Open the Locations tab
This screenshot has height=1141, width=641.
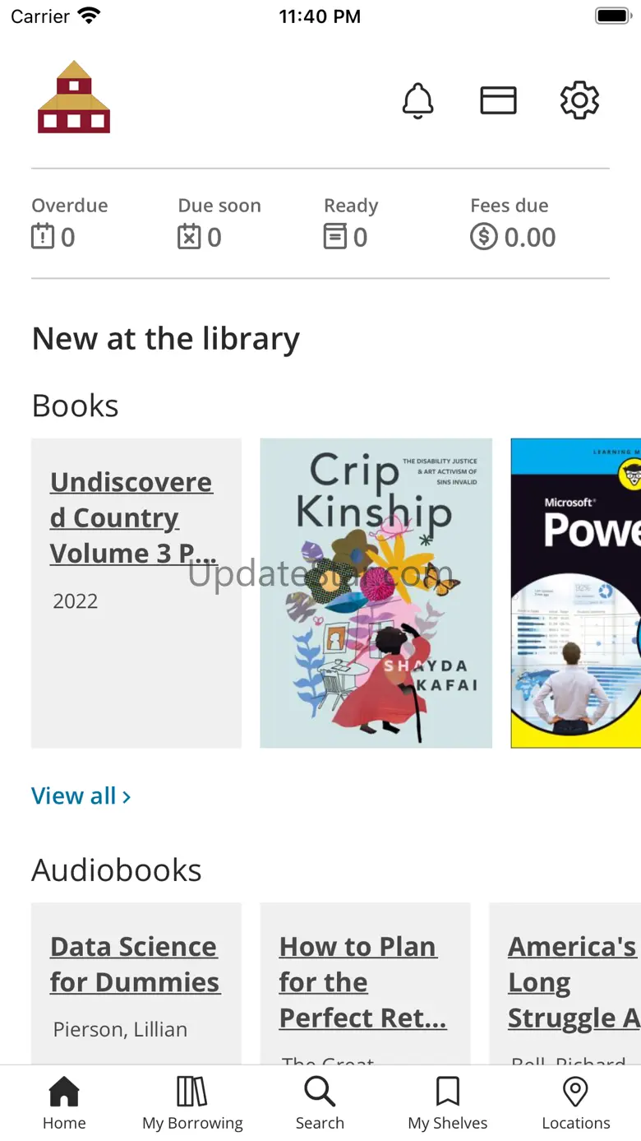coord(576,1104)
